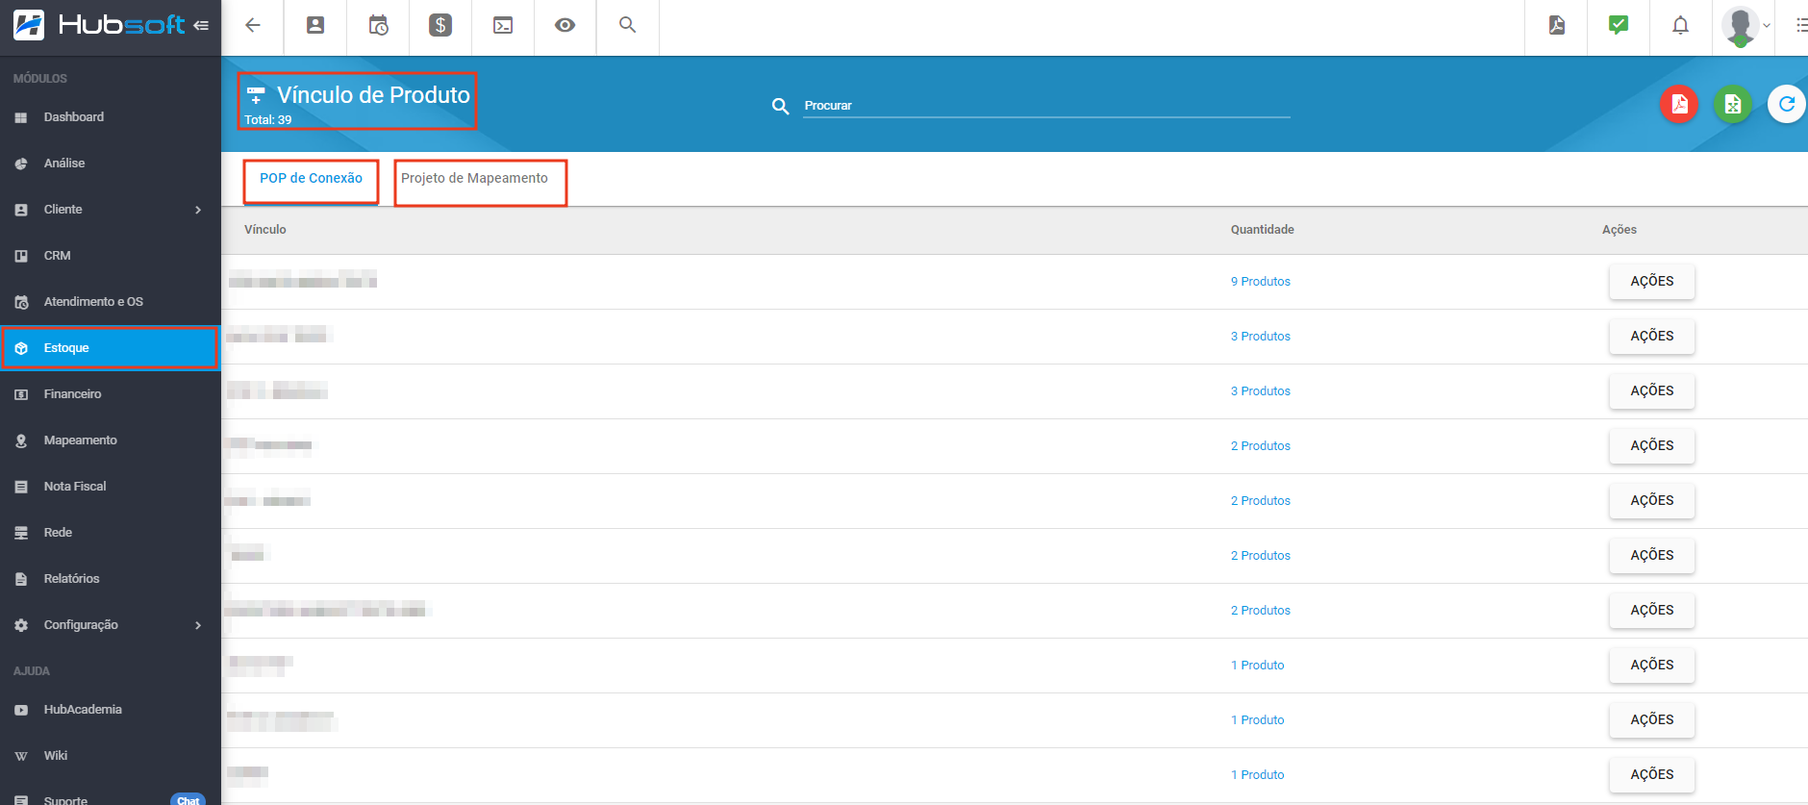Screen dimensions: 1808x805
Task: Click the Dashboard grid icon
Action: [x=21, y=117]
